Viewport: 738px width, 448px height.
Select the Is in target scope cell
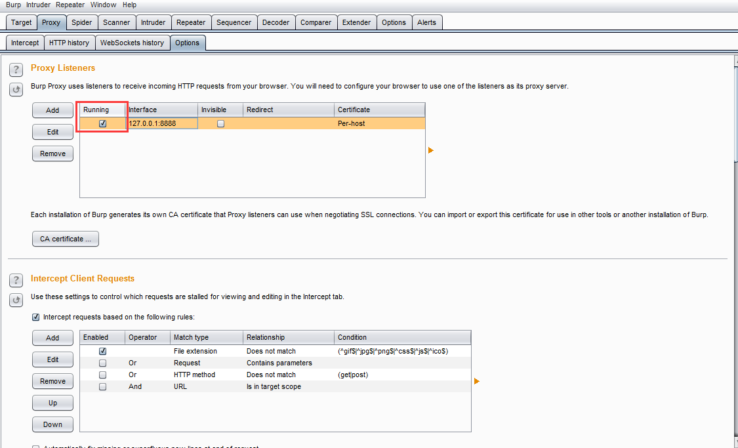[289, 387]
